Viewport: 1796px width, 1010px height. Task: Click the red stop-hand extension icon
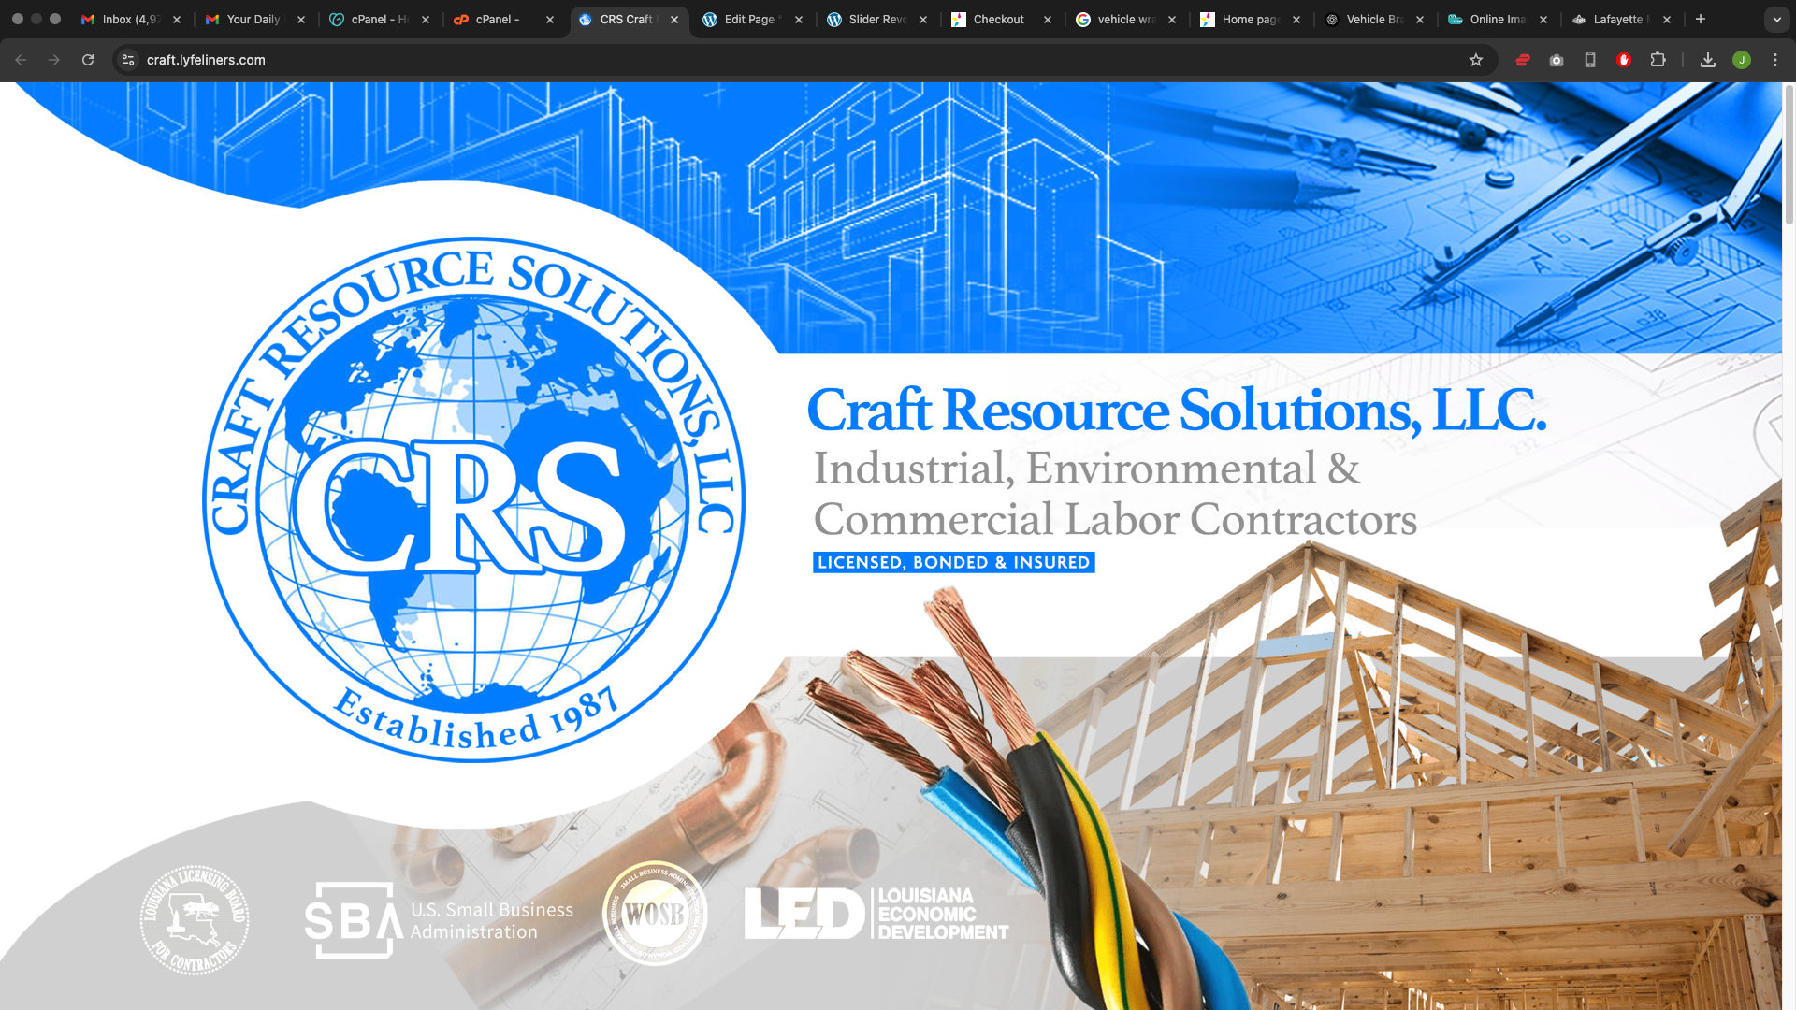coord(1624,60)
